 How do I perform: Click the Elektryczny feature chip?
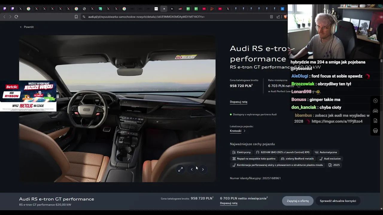point(241,152)
